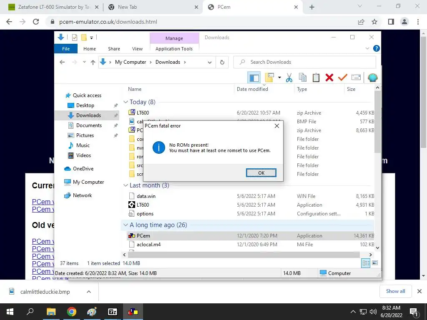The width and height of the screenshot is (427, 320).
Task: Bookmark this page with star icon
Action: 375,22
